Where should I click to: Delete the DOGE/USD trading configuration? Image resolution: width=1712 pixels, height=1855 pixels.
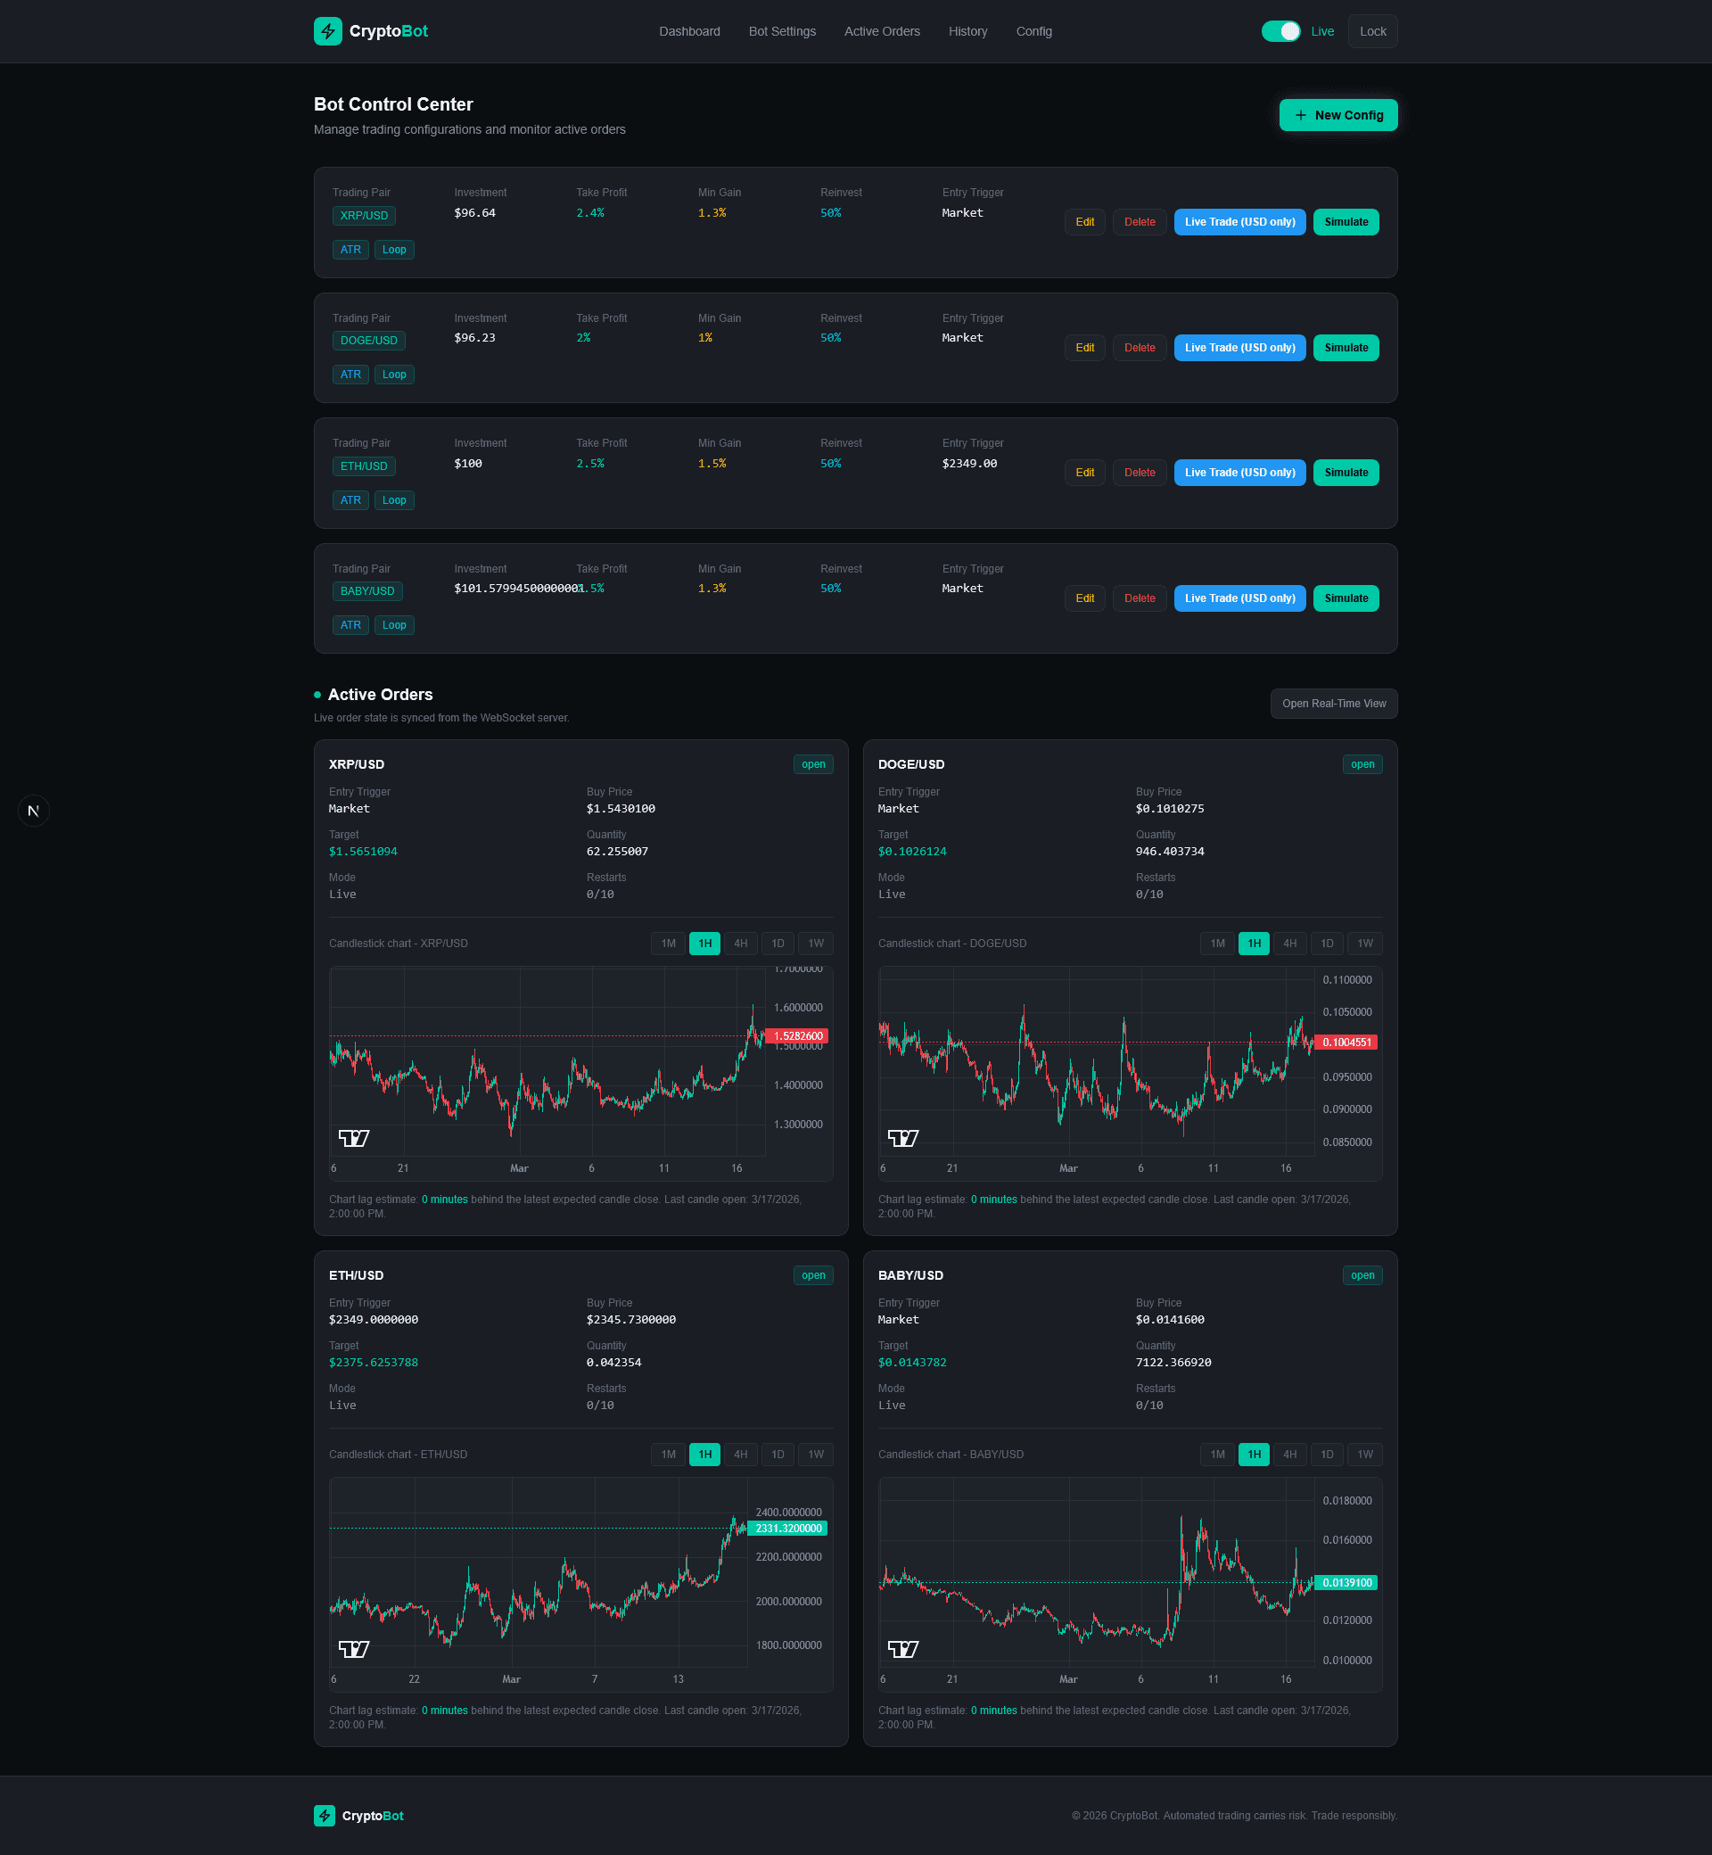click(x=1140, y=348)
